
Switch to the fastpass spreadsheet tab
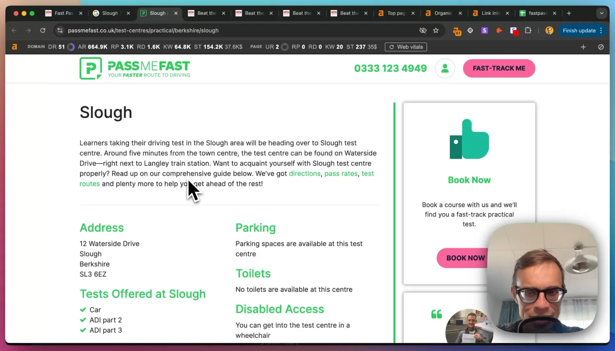tap(538, 13)
